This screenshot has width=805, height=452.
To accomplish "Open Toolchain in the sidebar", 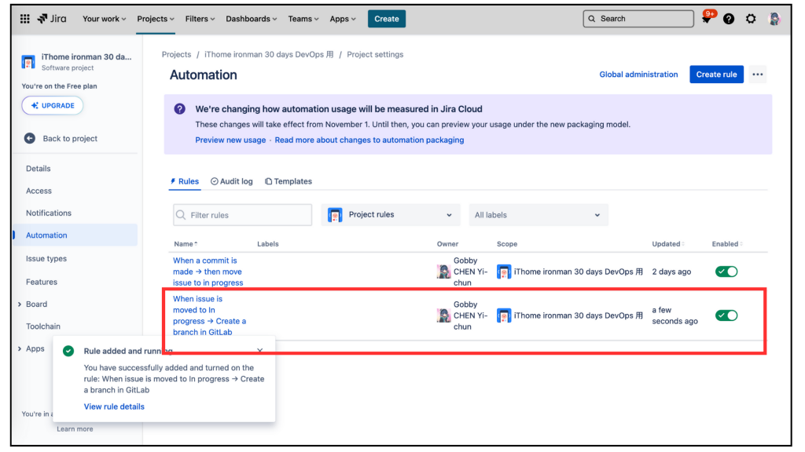I will 43,326.
